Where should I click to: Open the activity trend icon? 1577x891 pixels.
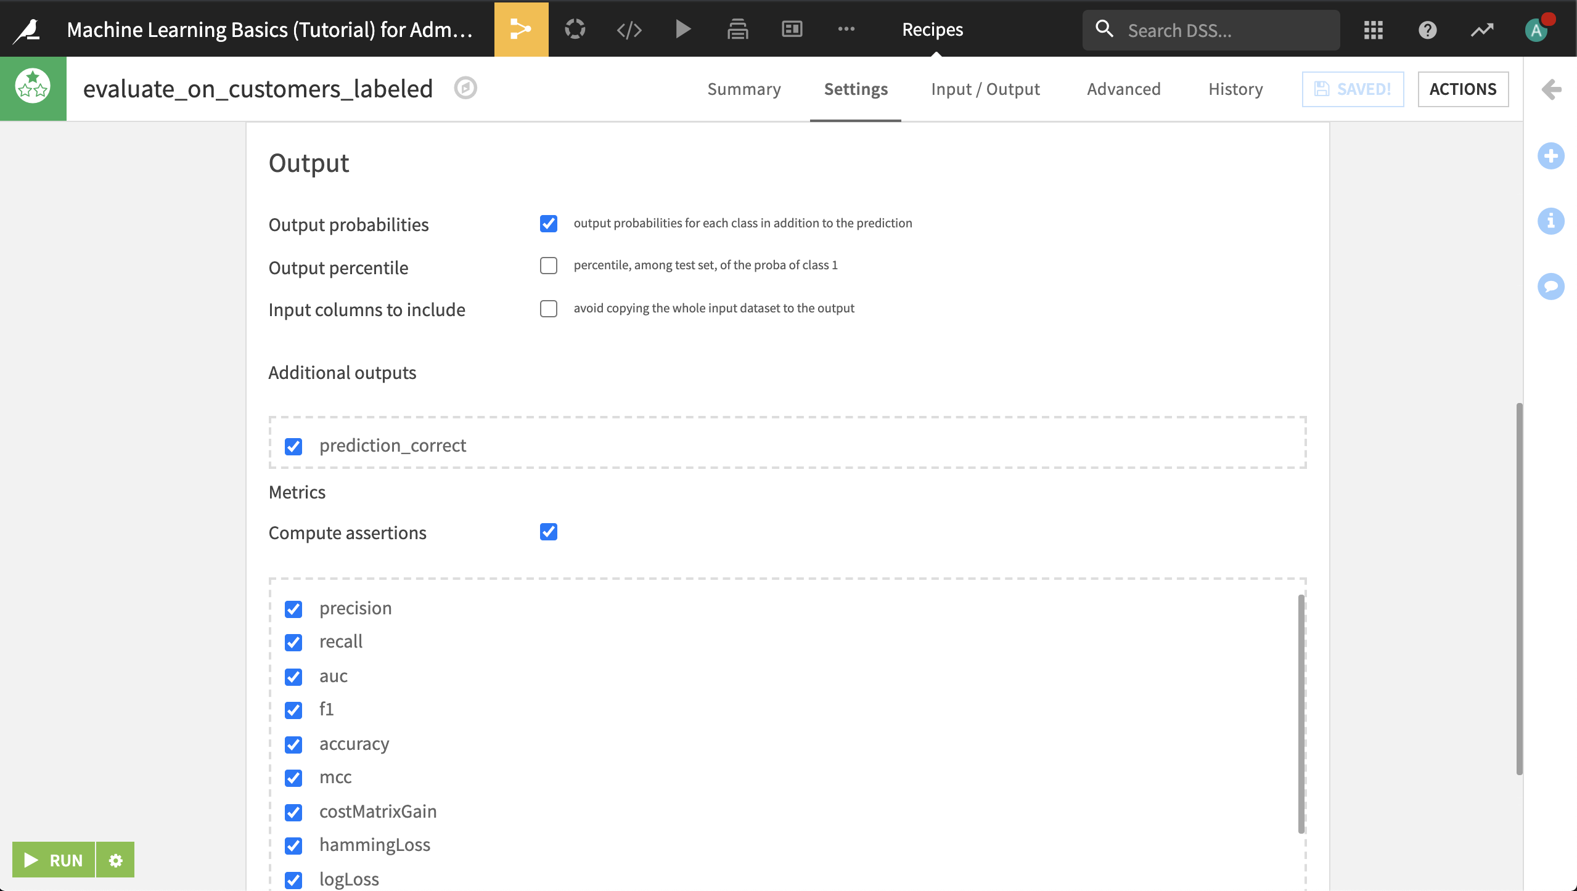pos(1481,30)
